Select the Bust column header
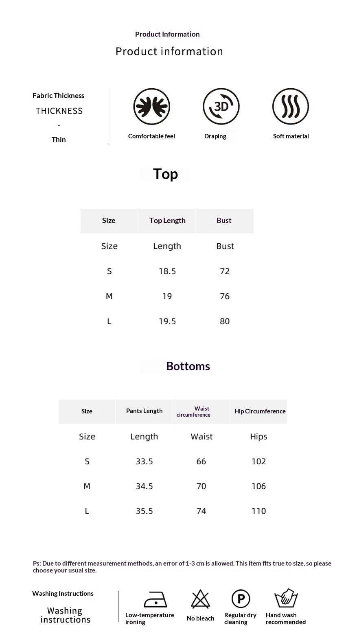The height and width of the screenshot is (638, 346). pyautogui.click(x=224, y=221)
